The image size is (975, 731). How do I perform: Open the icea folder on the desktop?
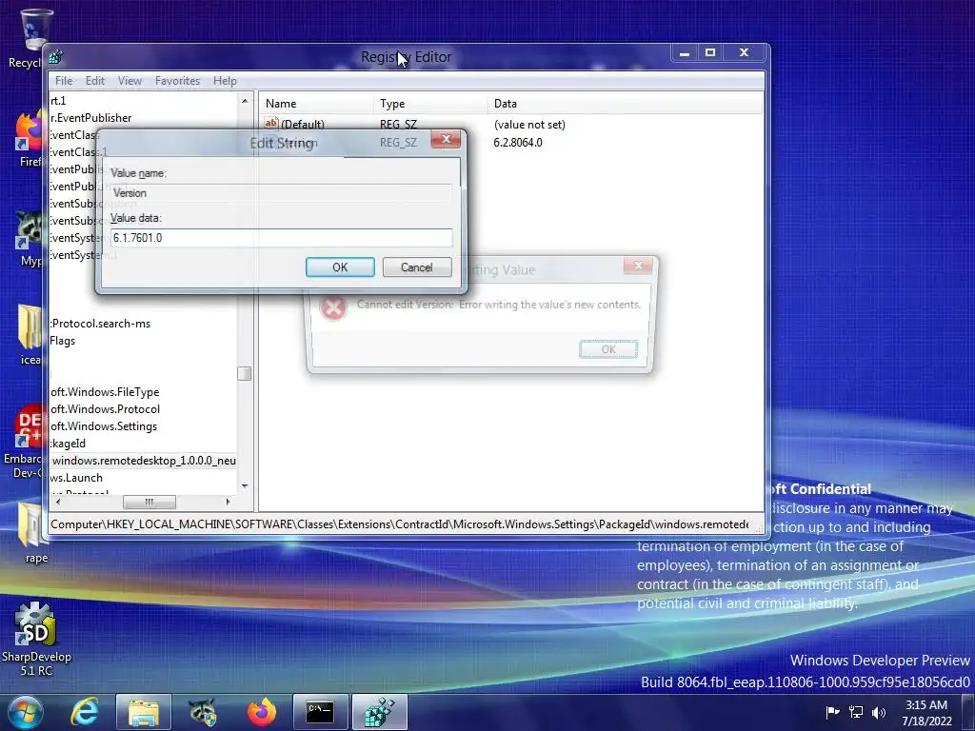(30, 336)
